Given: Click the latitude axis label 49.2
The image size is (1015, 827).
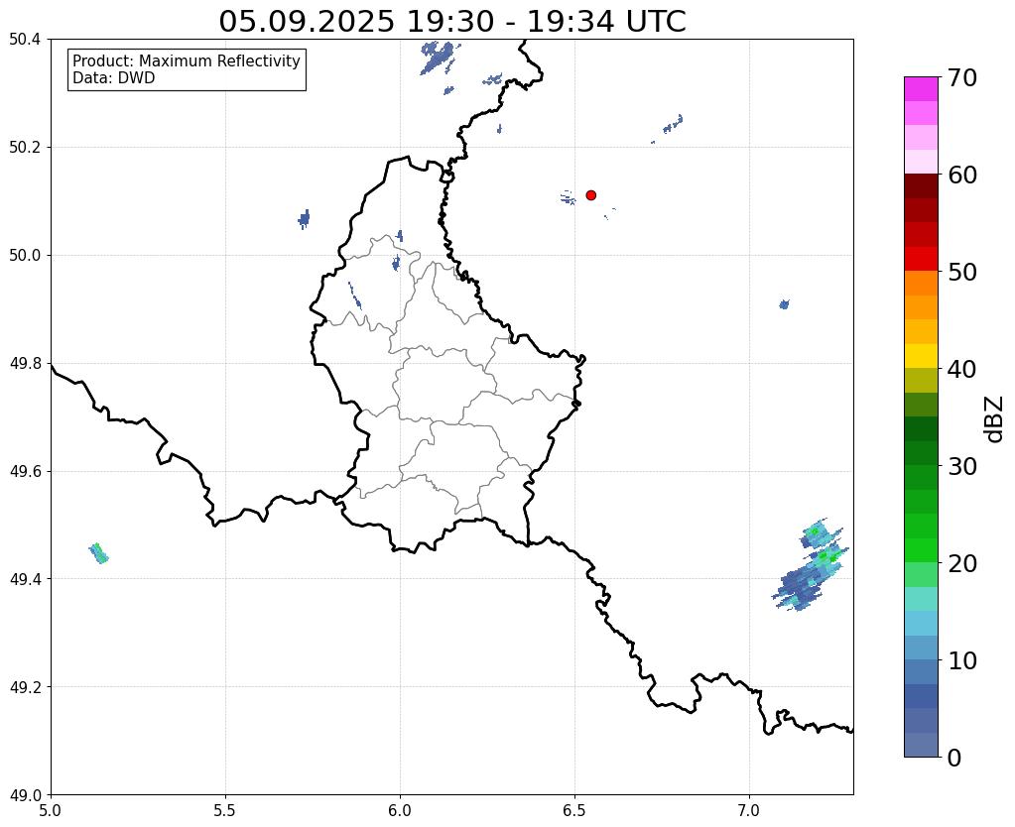Looking at the screenshot, I should [25, 686].
